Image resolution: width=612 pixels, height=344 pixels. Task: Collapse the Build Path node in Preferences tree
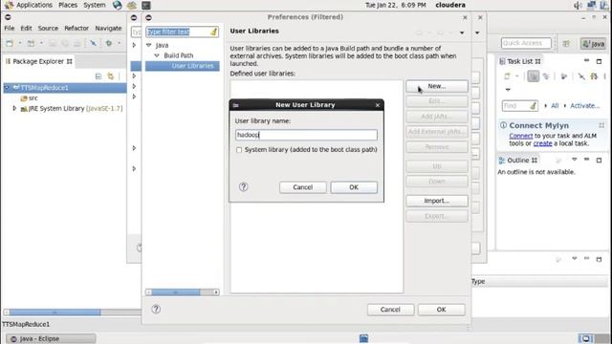pos(157,55)
